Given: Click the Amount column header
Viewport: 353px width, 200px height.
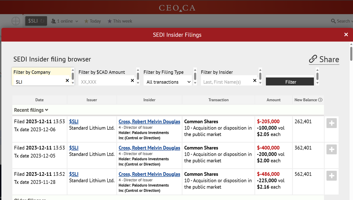Looking at the screenshot, I should click(274, 100).
